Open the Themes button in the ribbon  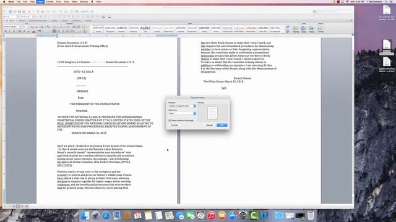coord(321,29)
